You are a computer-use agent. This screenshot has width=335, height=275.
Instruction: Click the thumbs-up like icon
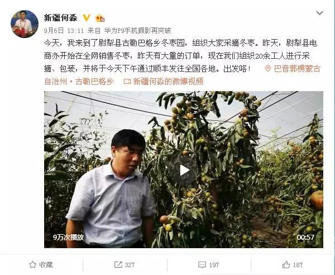pos(286,265)
